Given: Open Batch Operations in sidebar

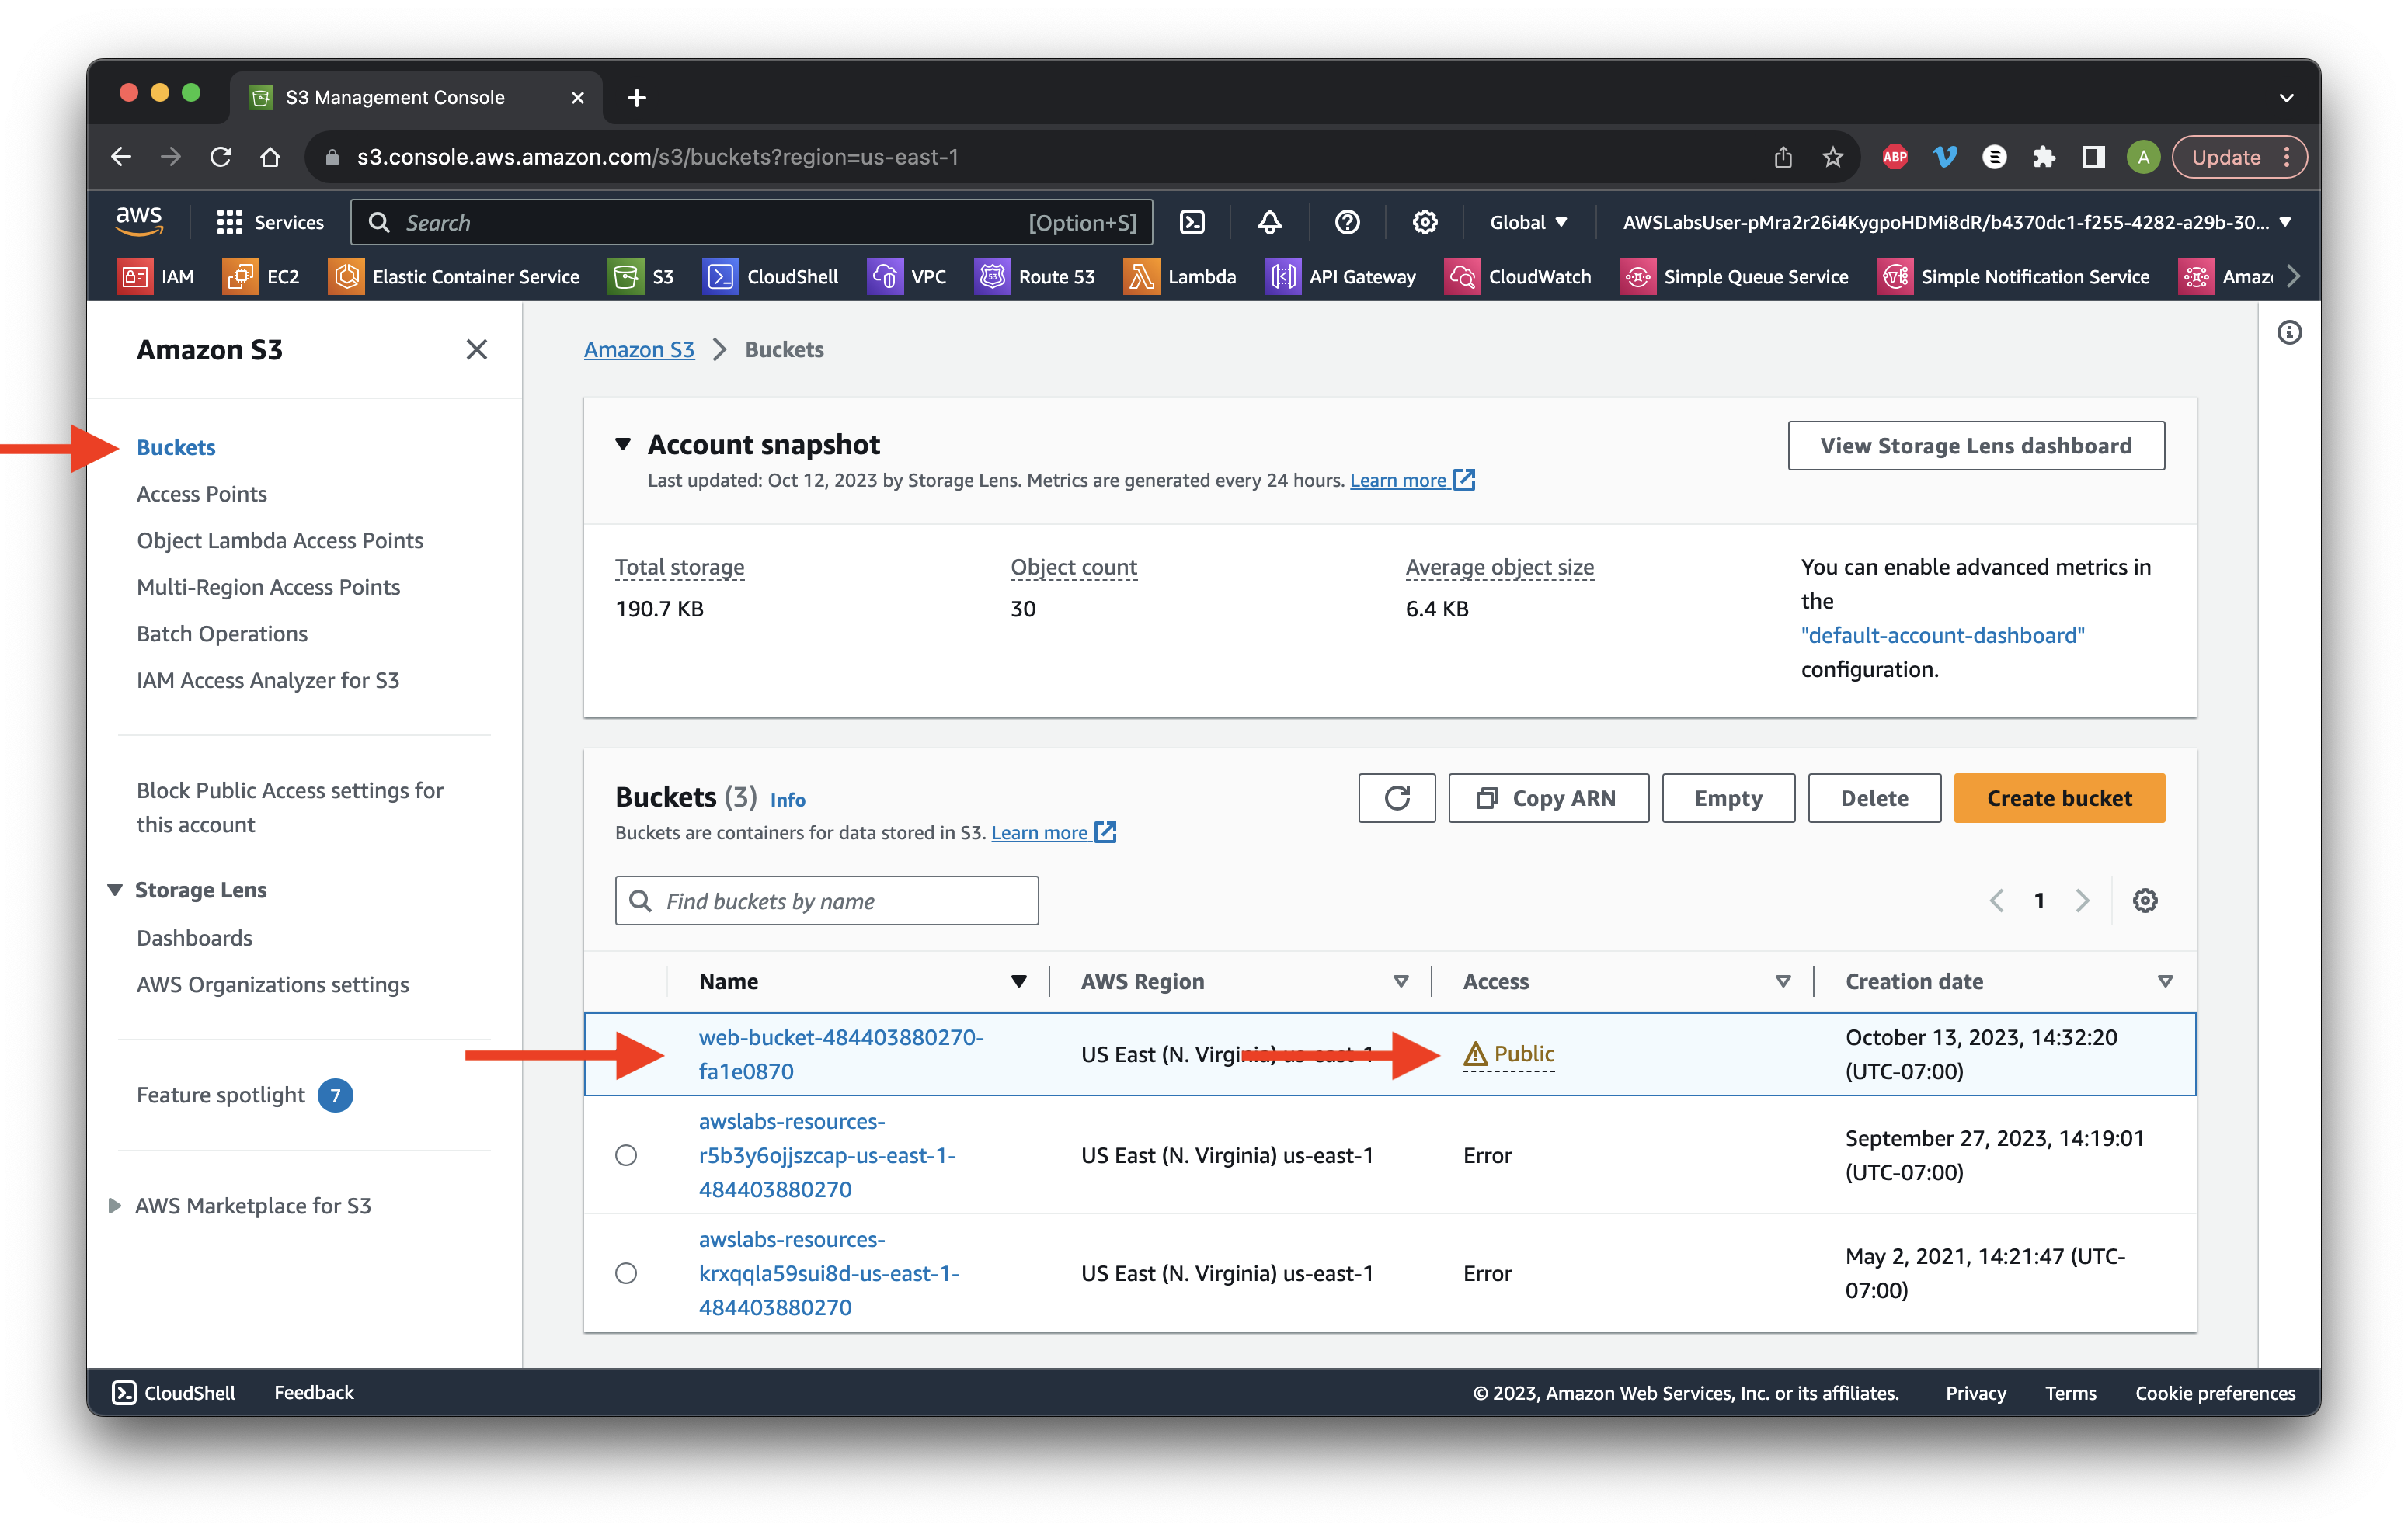Looking at the screenshot, I should click(x=222, y=634).
